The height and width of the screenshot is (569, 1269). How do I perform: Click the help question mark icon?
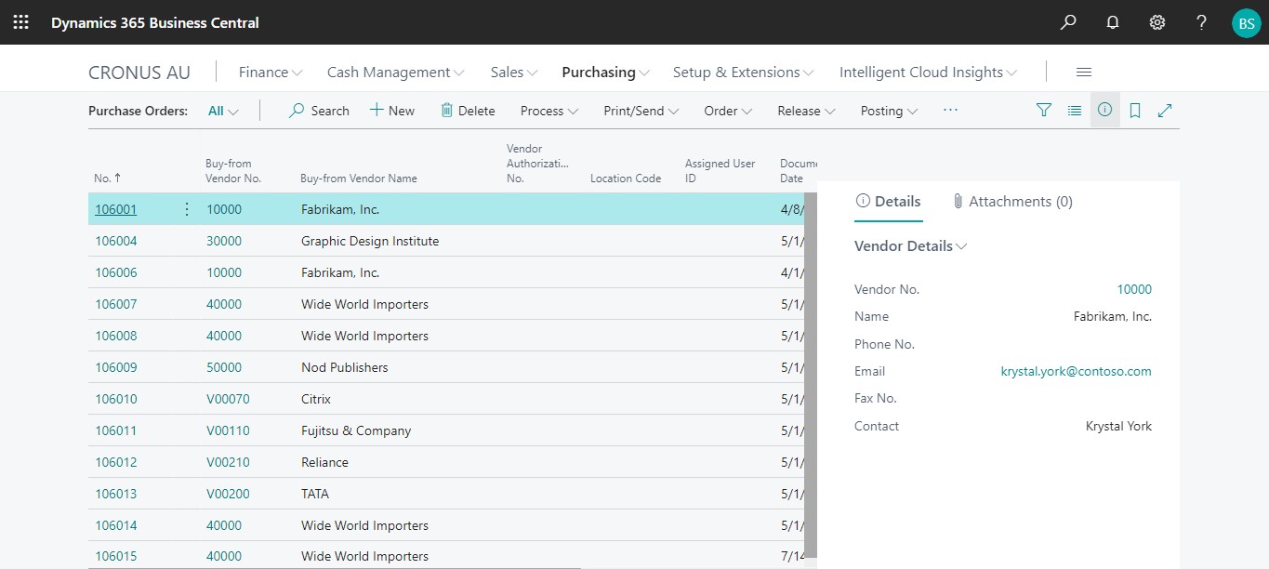[x=1201, y=22]
